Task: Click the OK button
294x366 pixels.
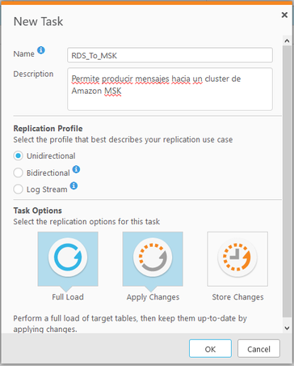Action: [x=210, y=349]
